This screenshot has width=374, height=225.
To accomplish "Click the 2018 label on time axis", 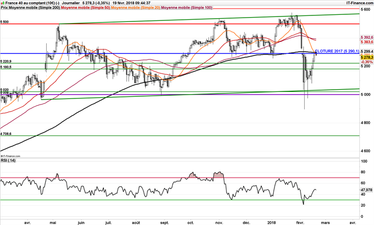I will (x=272, y=223).
